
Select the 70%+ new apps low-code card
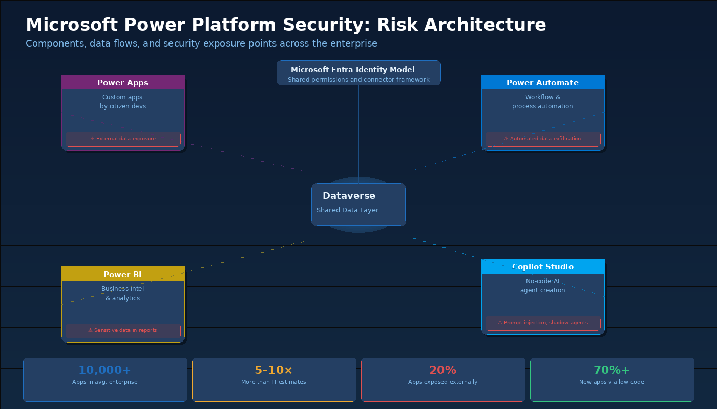(x=612, y=379)
